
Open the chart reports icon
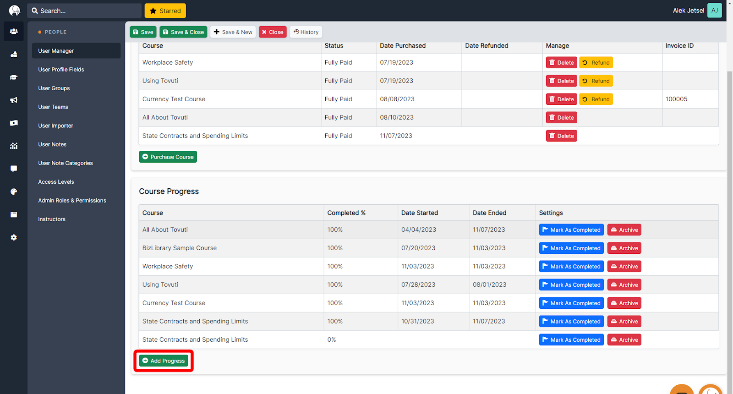14,146
